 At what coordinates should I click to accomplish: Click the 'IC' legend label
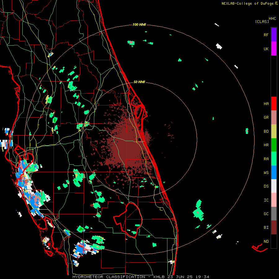point(266,200)
